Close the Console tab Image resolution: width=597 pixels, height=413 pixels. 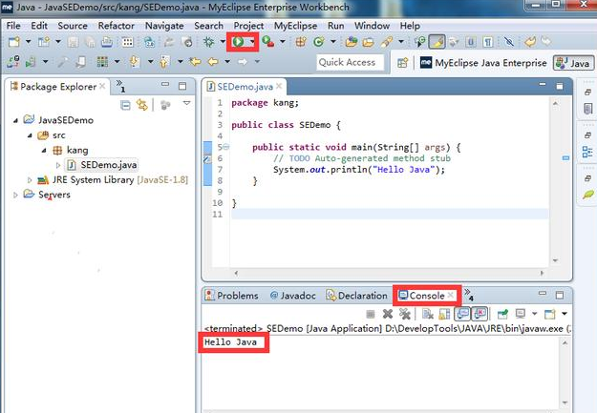click(x=452, y=296)
